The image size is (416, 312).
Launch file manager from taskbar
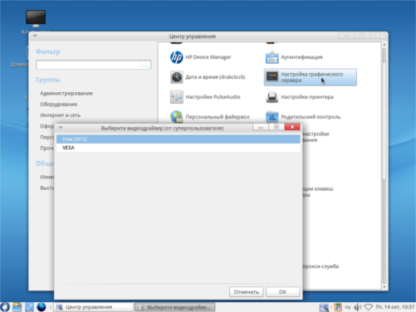(17, 307)
